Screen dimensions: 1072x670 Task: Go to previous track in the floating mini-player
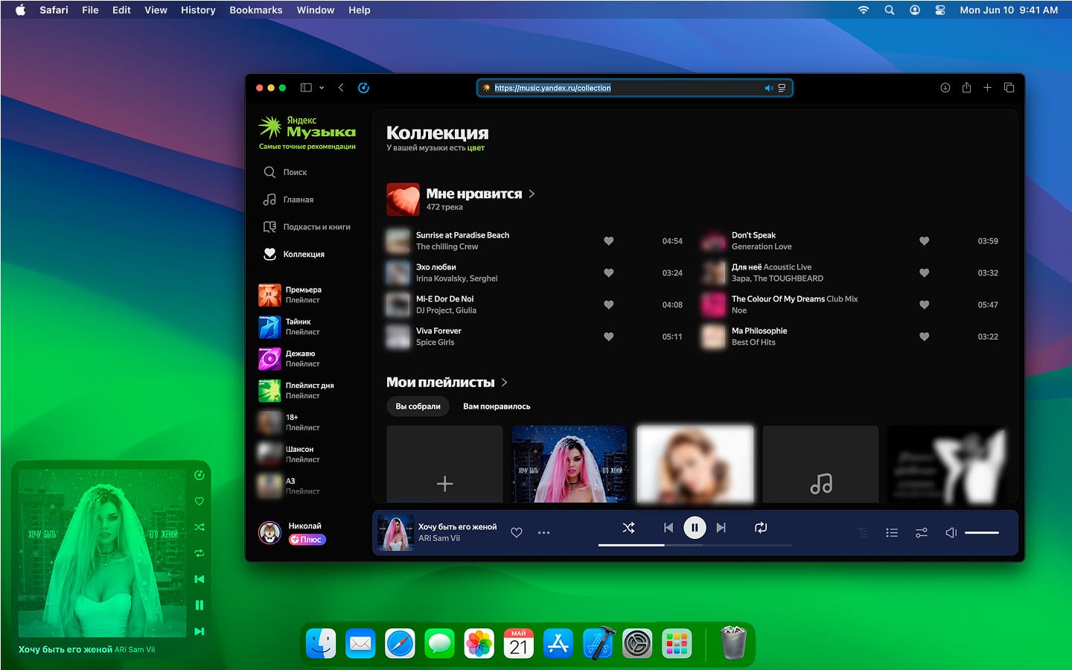(x=200, y=579)
